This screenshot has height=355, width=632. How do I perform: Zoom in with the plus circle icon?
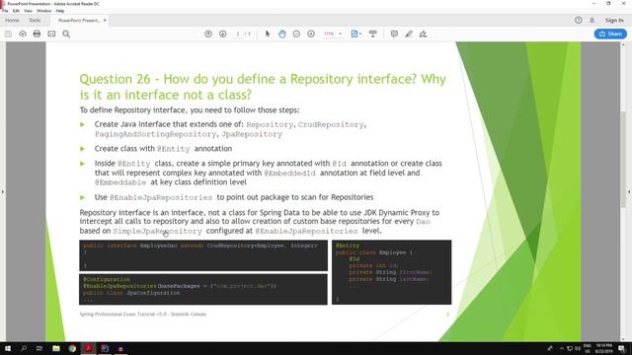311,35
